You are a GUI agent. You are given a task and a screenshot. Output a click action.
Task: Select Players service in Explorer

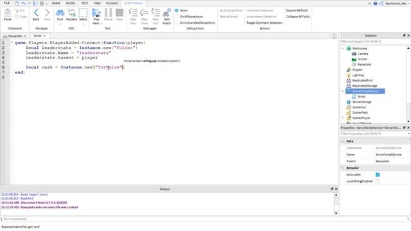coord(357,70)
